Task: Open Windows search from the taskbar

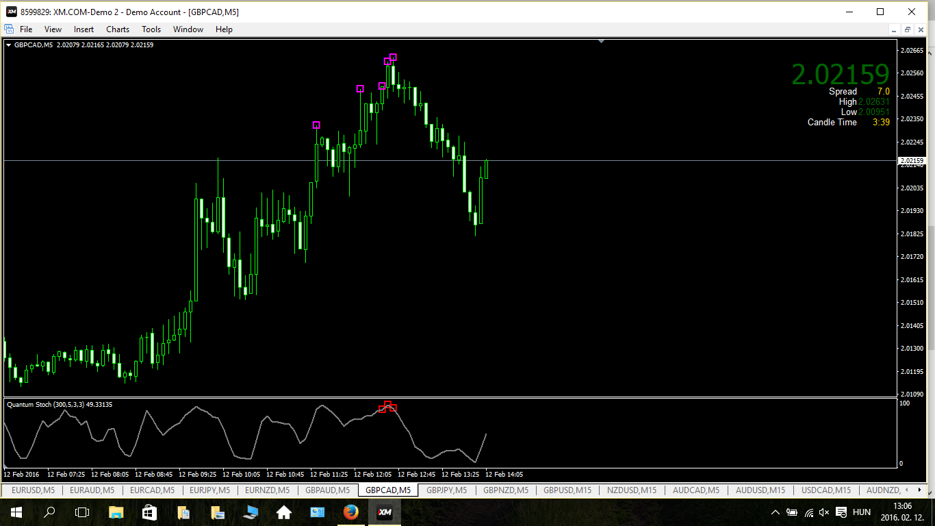Action: [x=49, y=512]
